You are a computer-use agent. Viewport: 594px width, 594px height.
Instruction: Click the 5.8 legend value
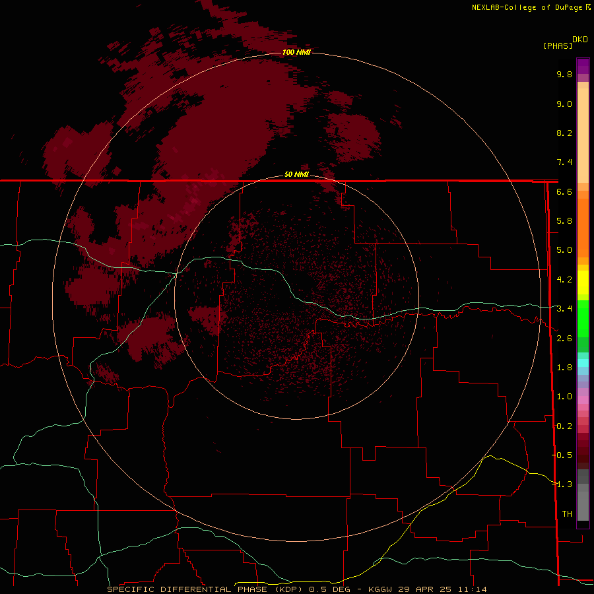564,221
